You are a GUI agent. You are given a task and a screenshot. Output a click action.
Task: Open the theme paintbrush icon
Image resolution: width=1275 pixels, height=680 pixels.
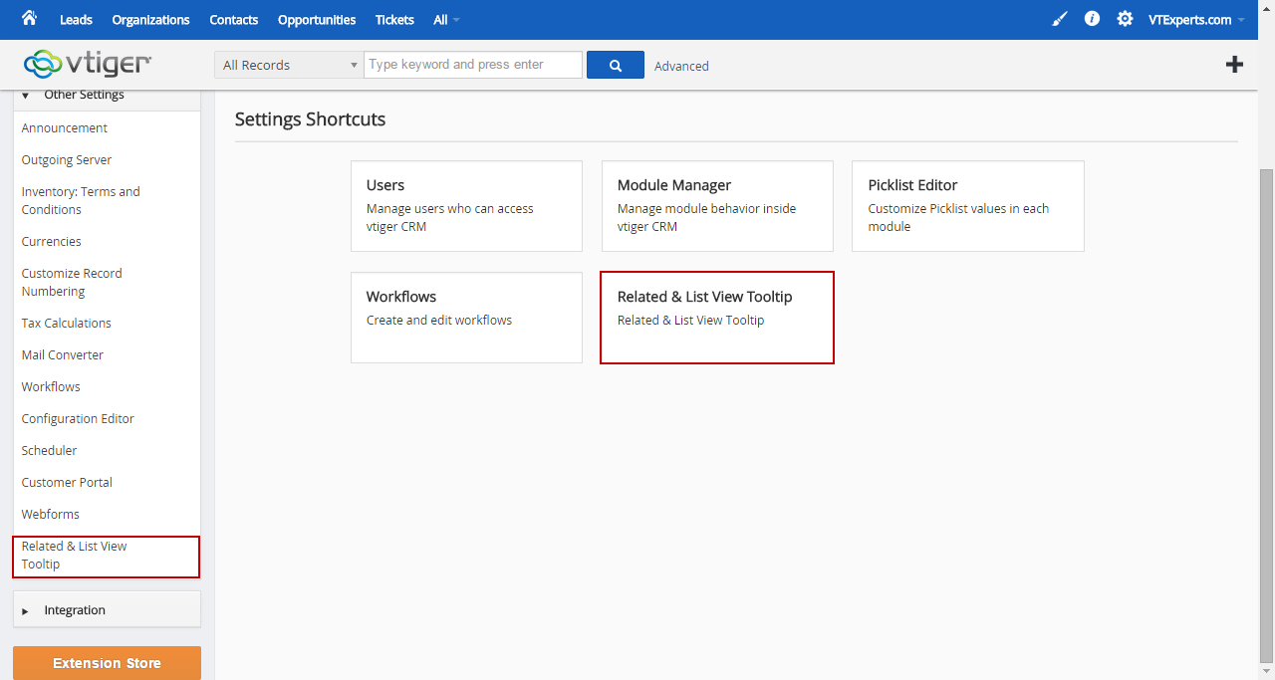coord(1060,19)
